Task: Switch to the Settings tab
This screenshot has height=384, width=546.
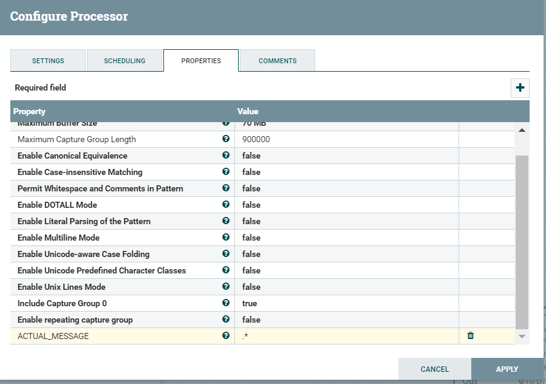Action: point(48,61)
